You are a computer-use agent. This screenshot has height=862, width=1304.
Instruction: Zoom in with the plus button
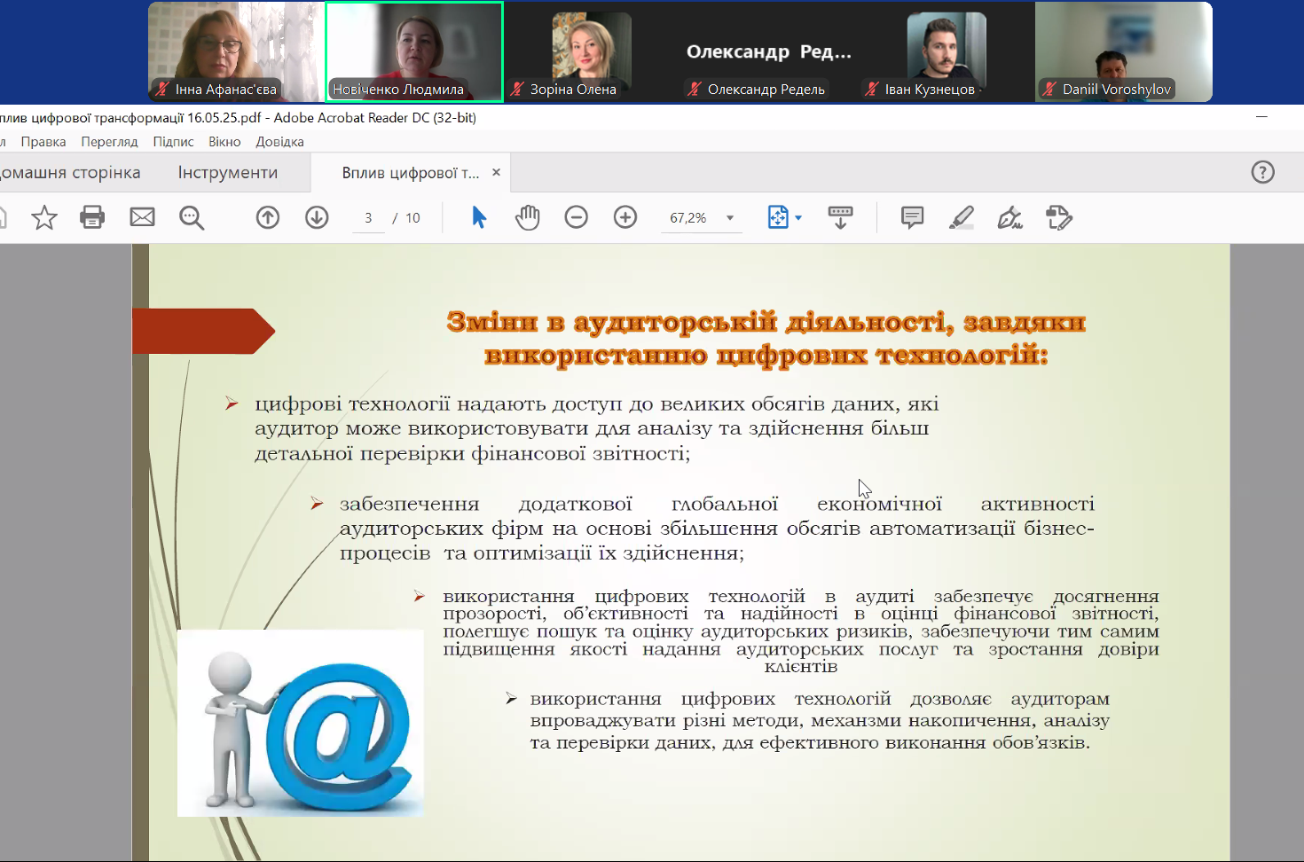point(625,217)
